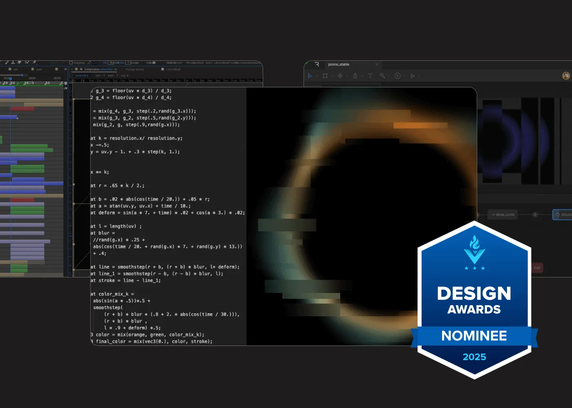Screen dimensions: 572x408
Task: Select the Clone Stamp tool in AE toolbar
Action: [13, 62]
